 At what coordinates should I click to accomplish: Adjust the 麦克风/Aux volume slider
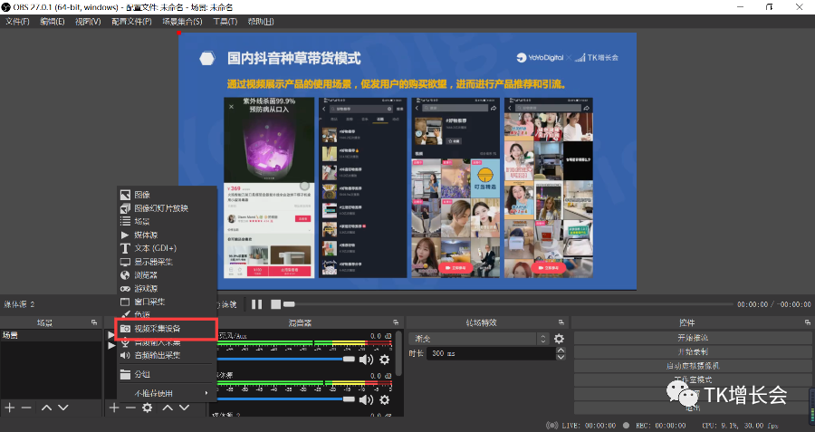coord(286,360)
